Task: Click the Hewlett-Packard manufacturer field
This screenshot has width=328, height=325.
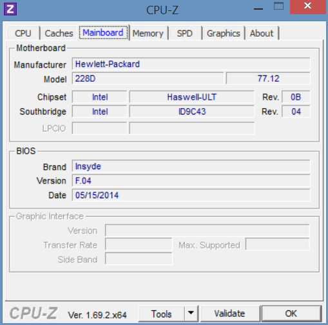Action: (191, 64)
